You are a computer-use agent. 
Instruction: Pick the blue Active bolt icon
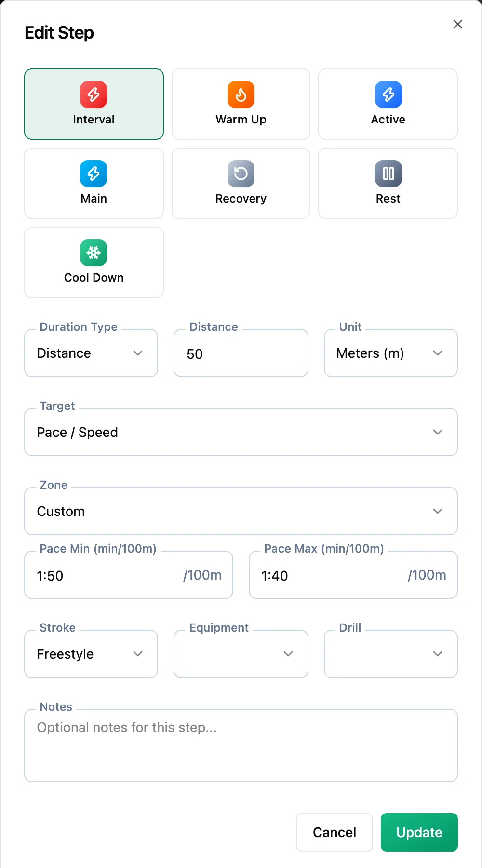tap(388, 95)
